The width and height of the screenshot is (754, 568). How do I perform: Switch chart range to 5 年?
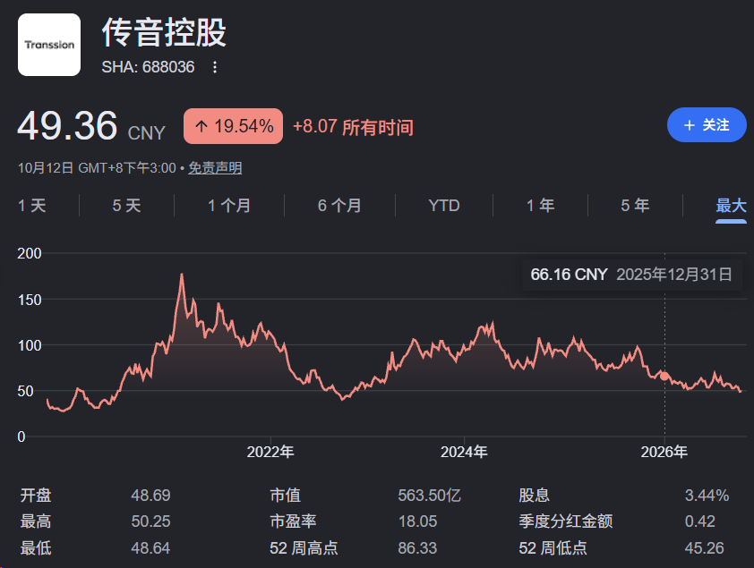(635, 206)
